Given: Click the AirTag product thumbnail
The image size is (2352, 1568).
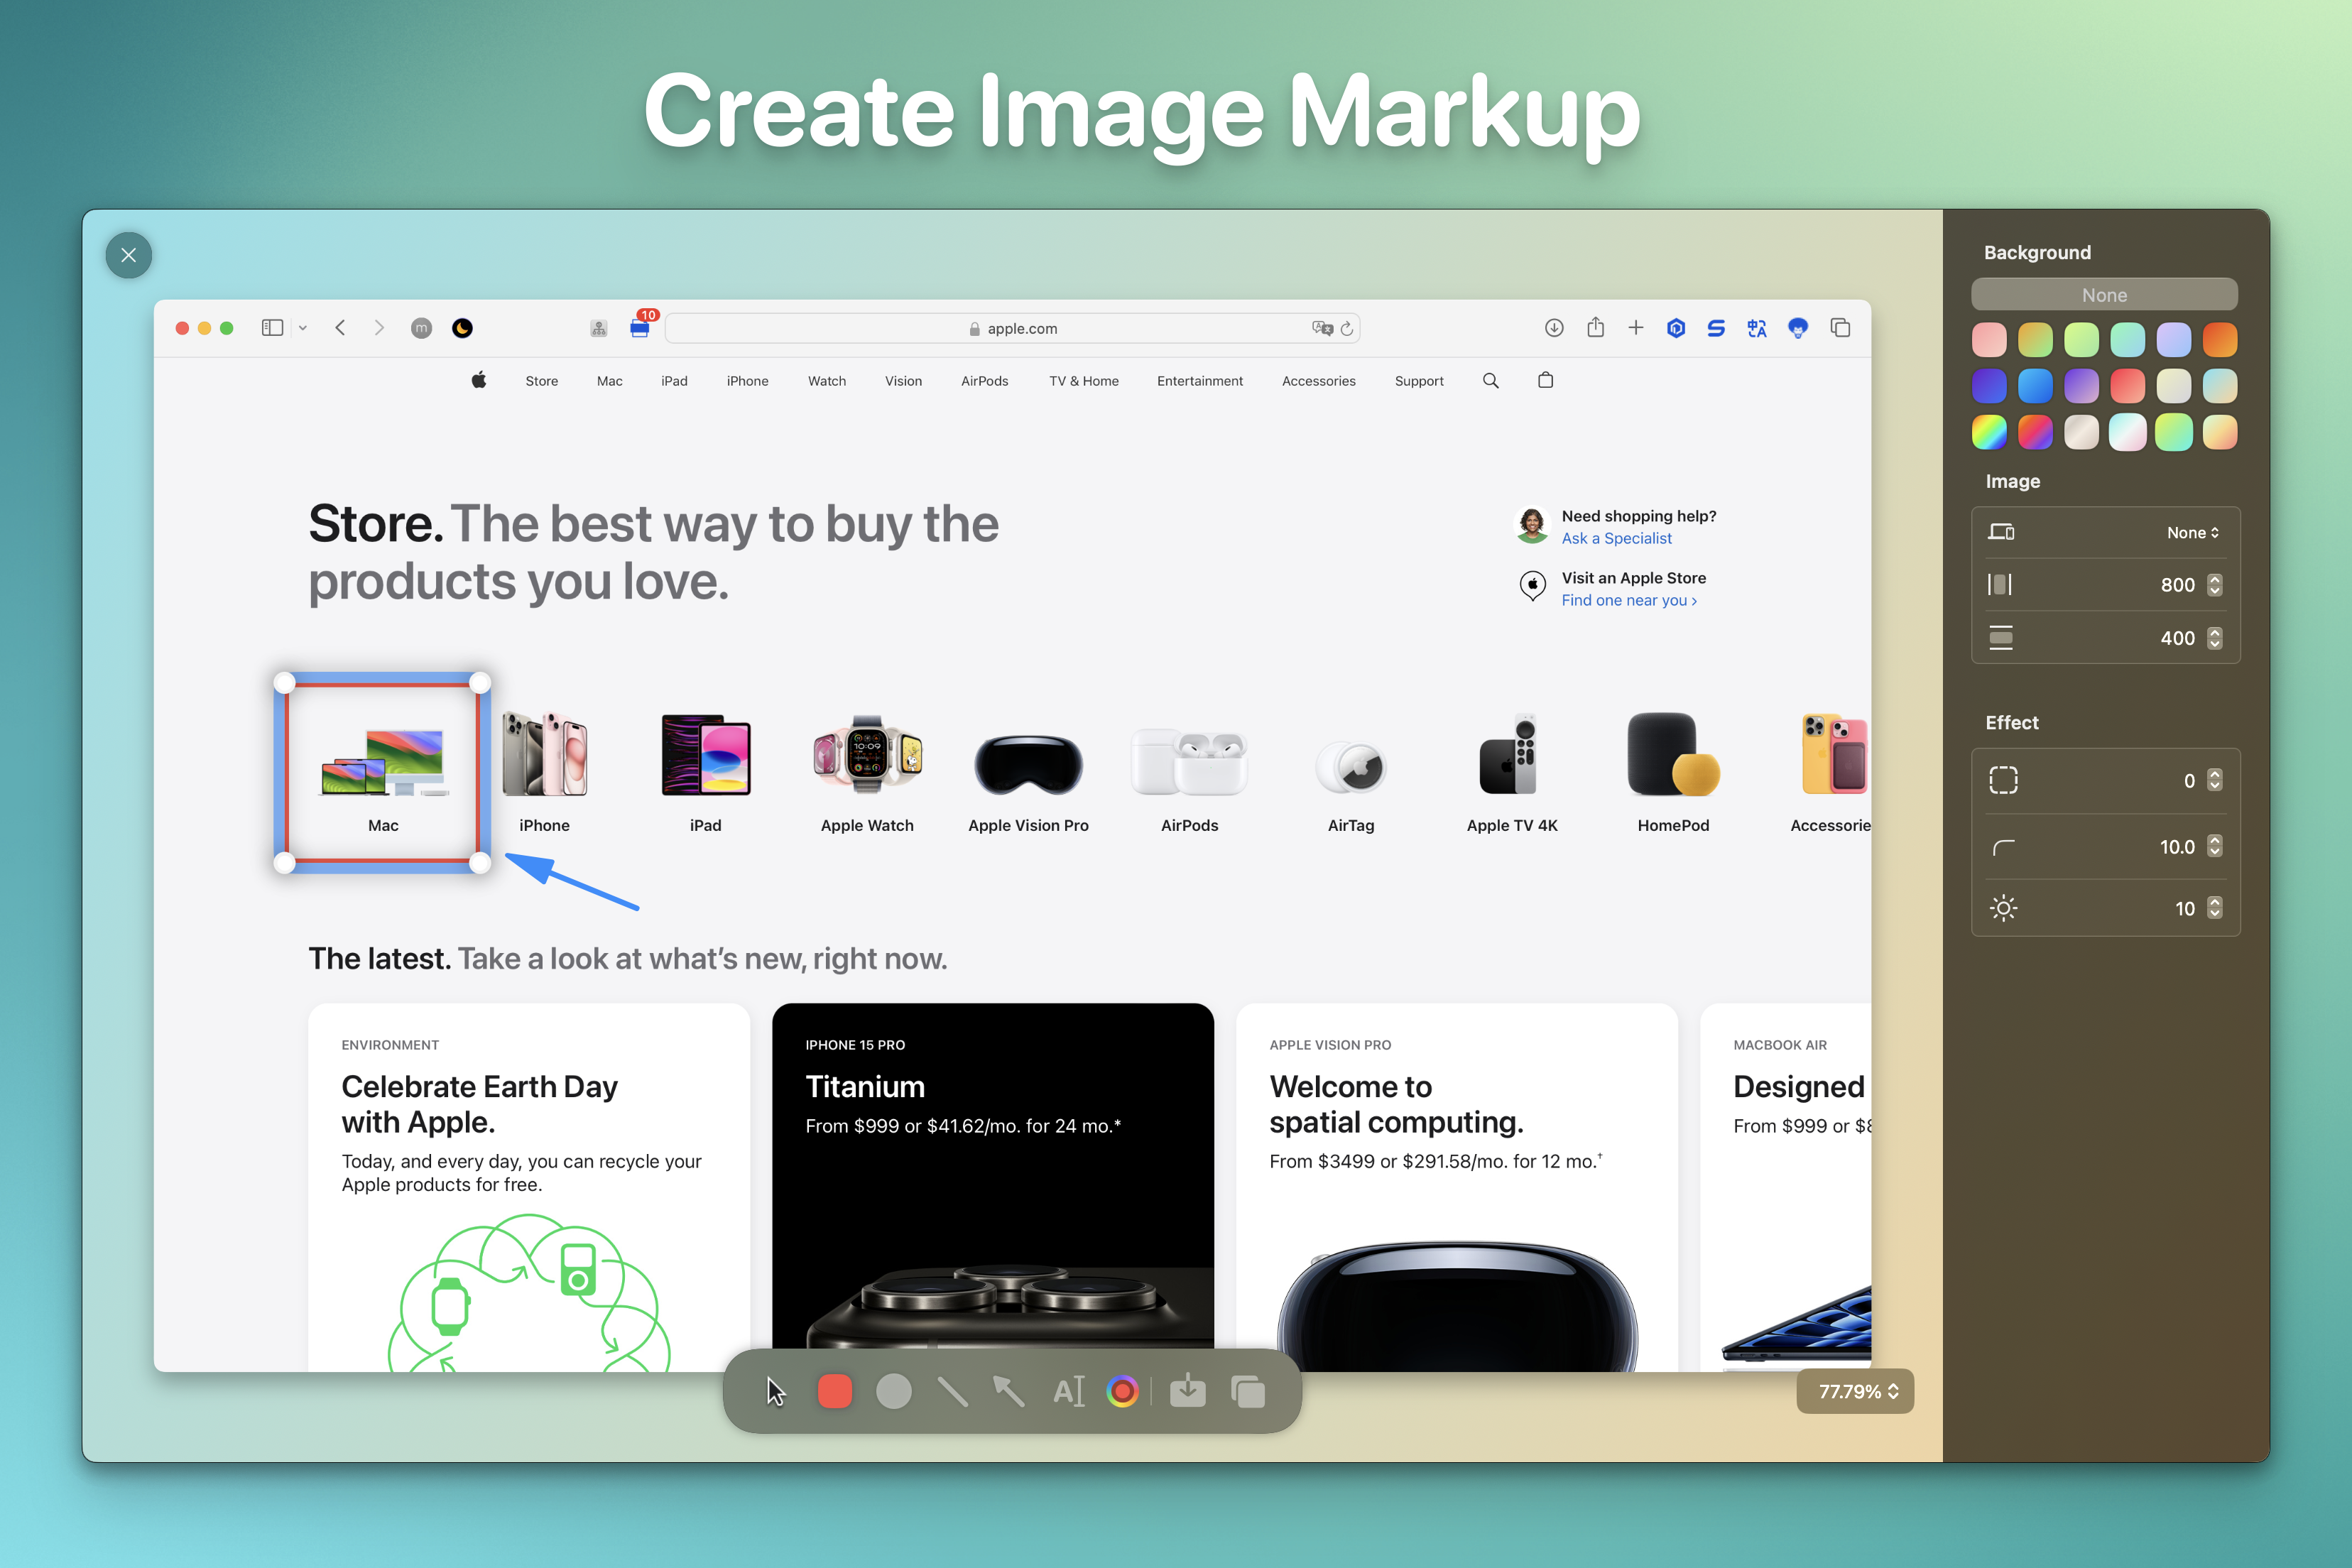Looking at the screenshot, I should click(x=1351, y=767).
